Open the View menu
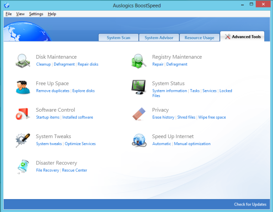 click(20, 14)
